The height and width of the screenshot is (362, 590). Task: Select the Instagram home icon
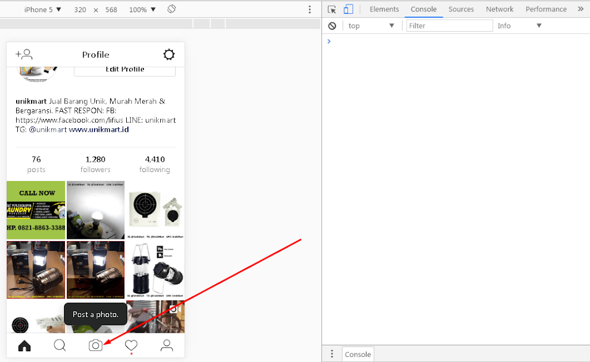24,345
